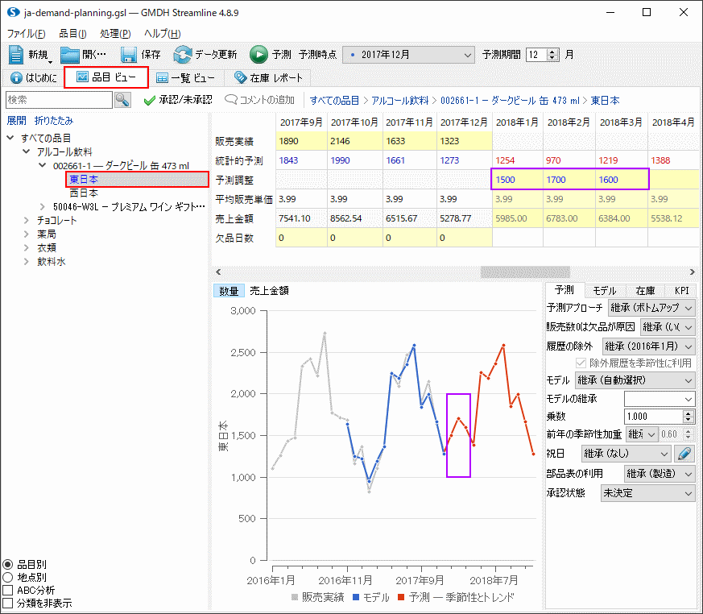This screenshot has height=614, width=703.
Task: Select the 地点別 radio button
Action: (8, 577)
